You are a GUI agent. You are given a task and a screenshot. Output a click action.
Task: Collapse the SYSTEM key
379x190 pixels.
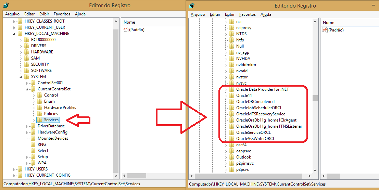[21, 77]
